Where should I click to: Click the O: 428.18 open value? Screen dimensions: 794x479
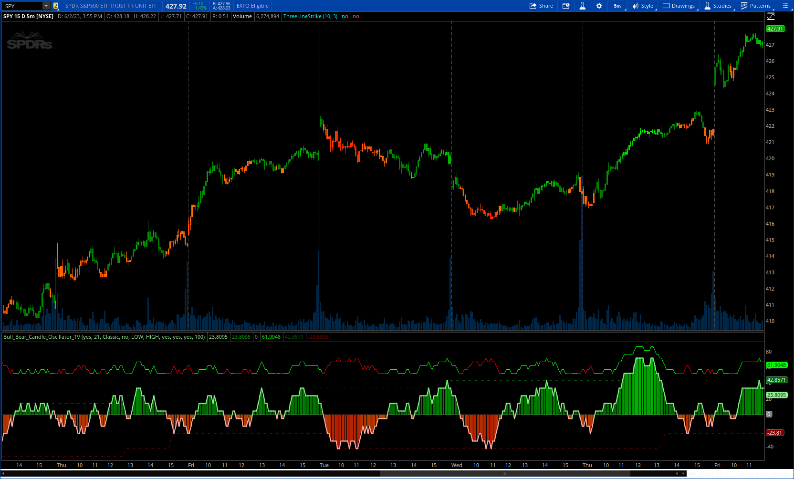(x=118, y=16)
